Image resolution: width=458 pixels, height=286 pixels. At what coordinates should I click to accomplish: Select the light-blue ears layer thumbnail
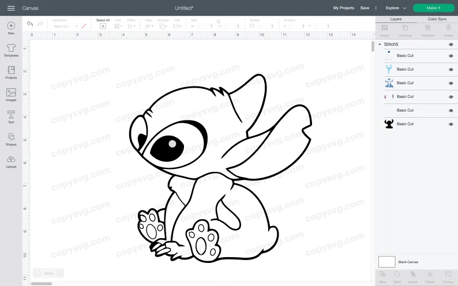(x=389, y=69)
